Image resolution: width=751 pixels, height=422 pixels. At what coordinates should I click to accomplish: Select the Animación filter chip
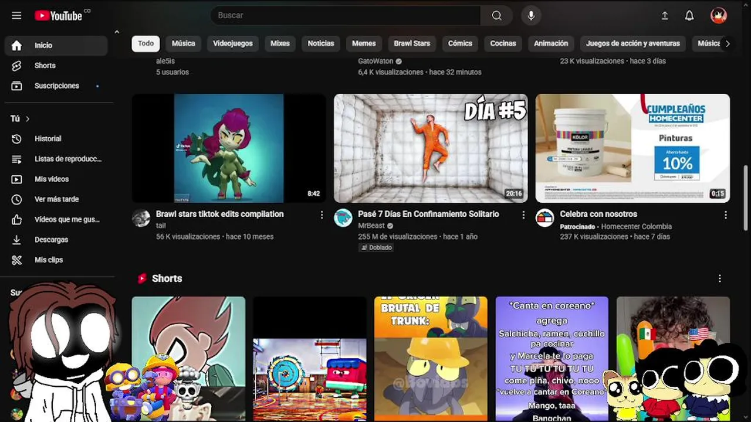(x=551, y=43)
